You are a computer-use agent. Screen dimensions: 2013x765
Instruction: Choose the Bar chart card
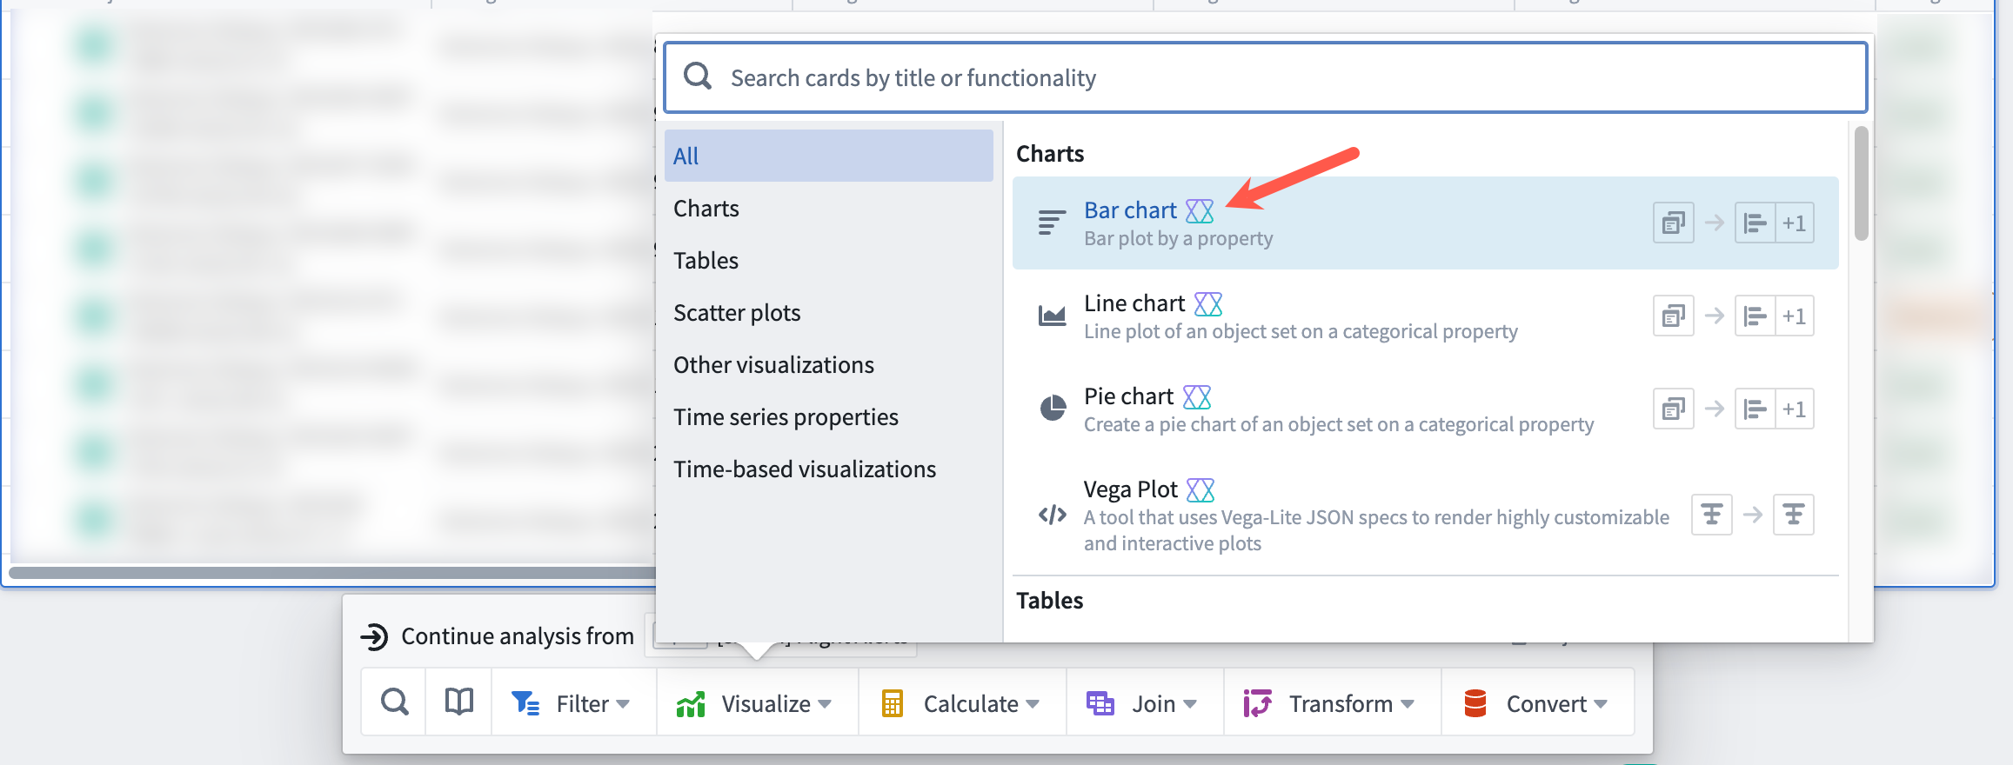1425,223
